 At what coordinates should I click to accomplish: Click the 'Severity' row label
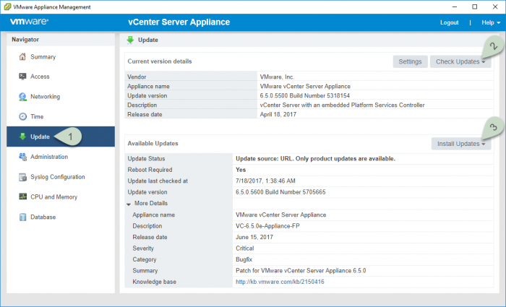[143, 248]
